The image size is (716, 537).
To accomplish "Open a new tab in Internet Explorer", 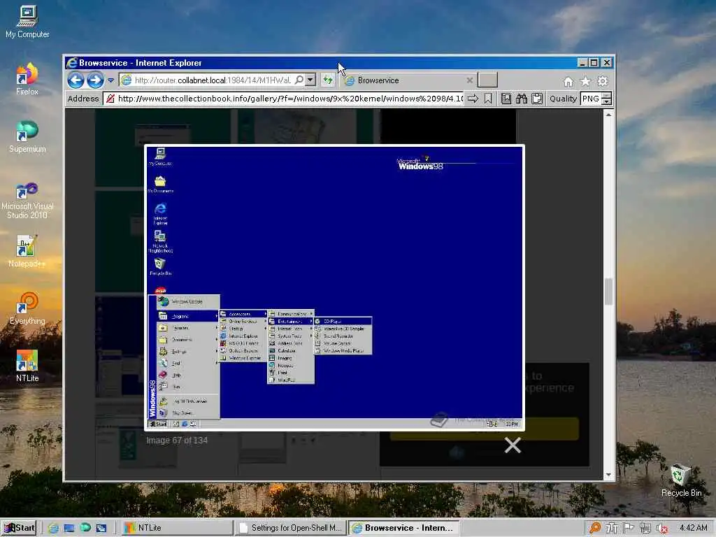I will pyautogui.click(x=487, y=80).
